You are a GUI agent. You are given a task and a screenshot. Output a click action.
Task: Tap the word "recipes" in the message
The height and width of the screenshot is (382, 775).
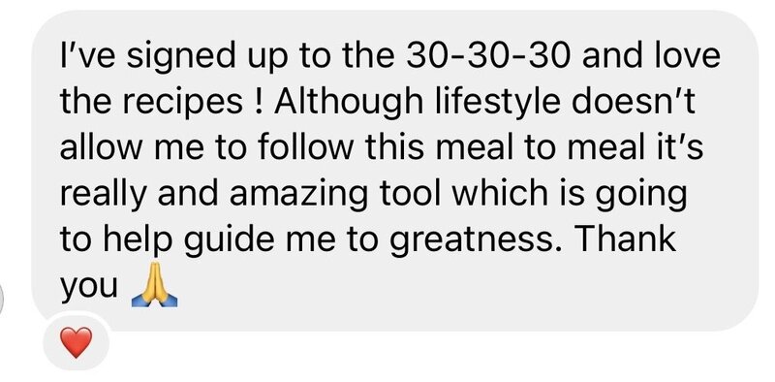tap(182, 104)
